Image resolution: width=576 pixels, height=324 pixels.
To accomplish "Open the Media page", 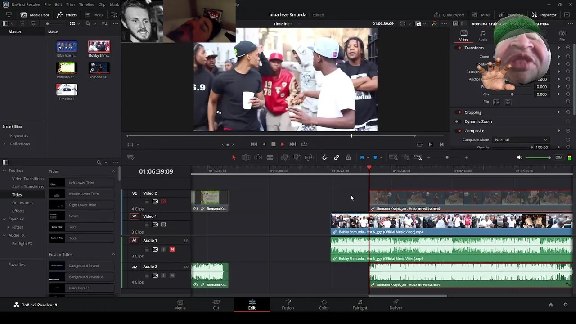I will point(180,305).
